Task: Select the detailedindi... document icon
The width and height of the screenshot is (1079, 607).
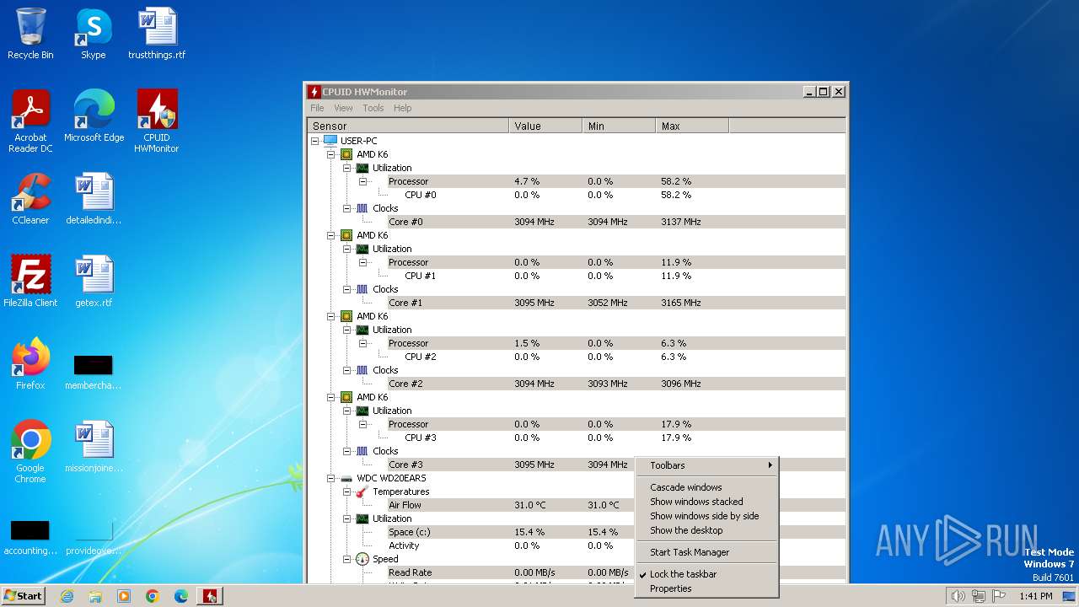Action: [x=94, y=199]
